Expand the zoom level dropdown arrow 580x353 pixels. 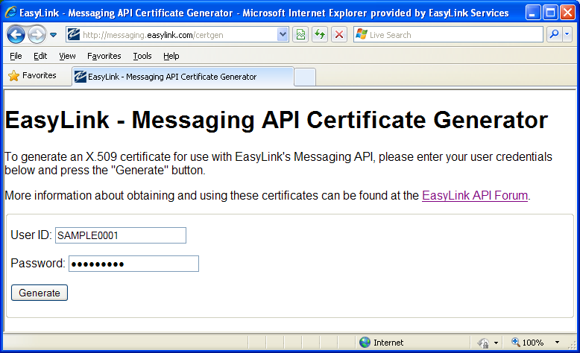click(557, 343)
